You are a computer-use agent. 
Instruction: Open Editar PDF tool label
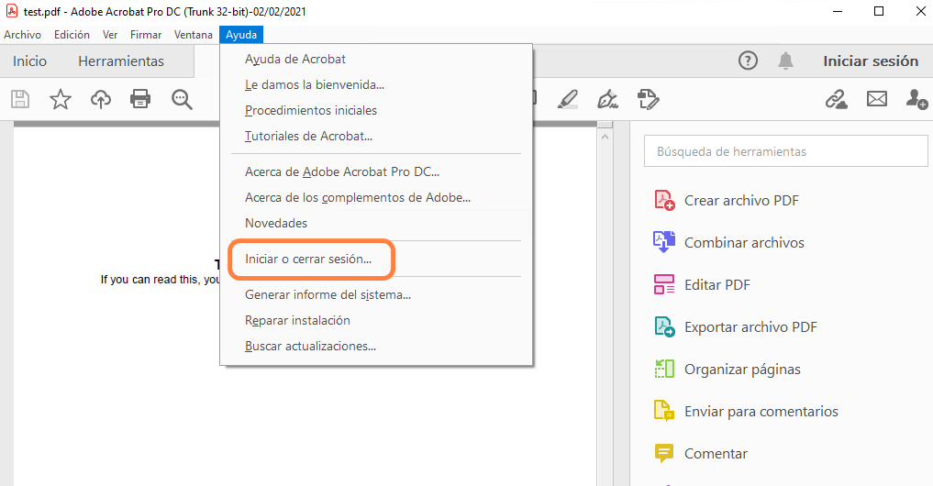717,284
